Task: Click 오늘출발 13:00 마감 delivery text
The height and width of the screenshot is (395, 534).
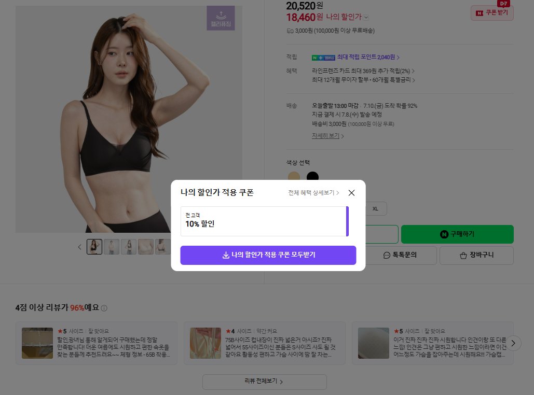Action: tap(335, 106)
